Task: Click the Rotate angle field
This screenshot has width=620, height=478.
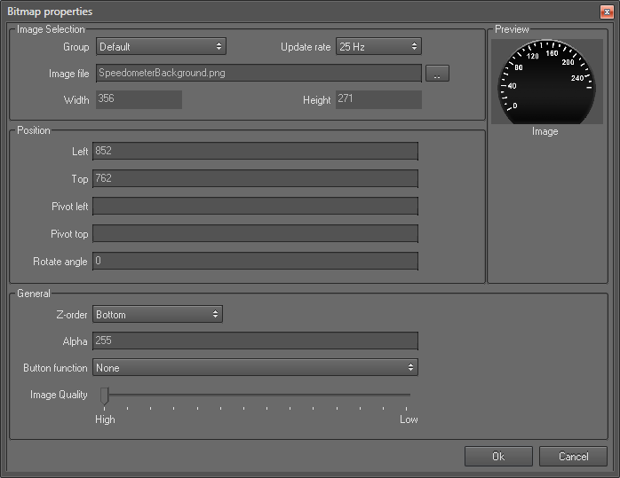Action: (x=255, y=262)
